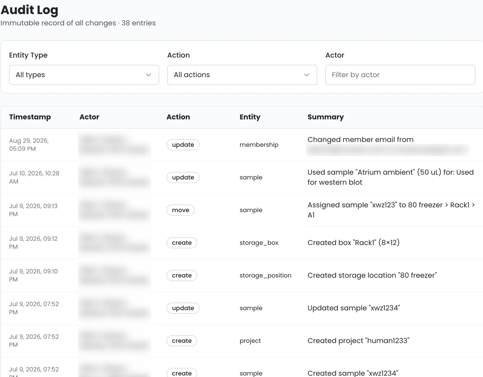
Task: Click create badge for Created sample xwz1234
Action: tap(182, 373)
